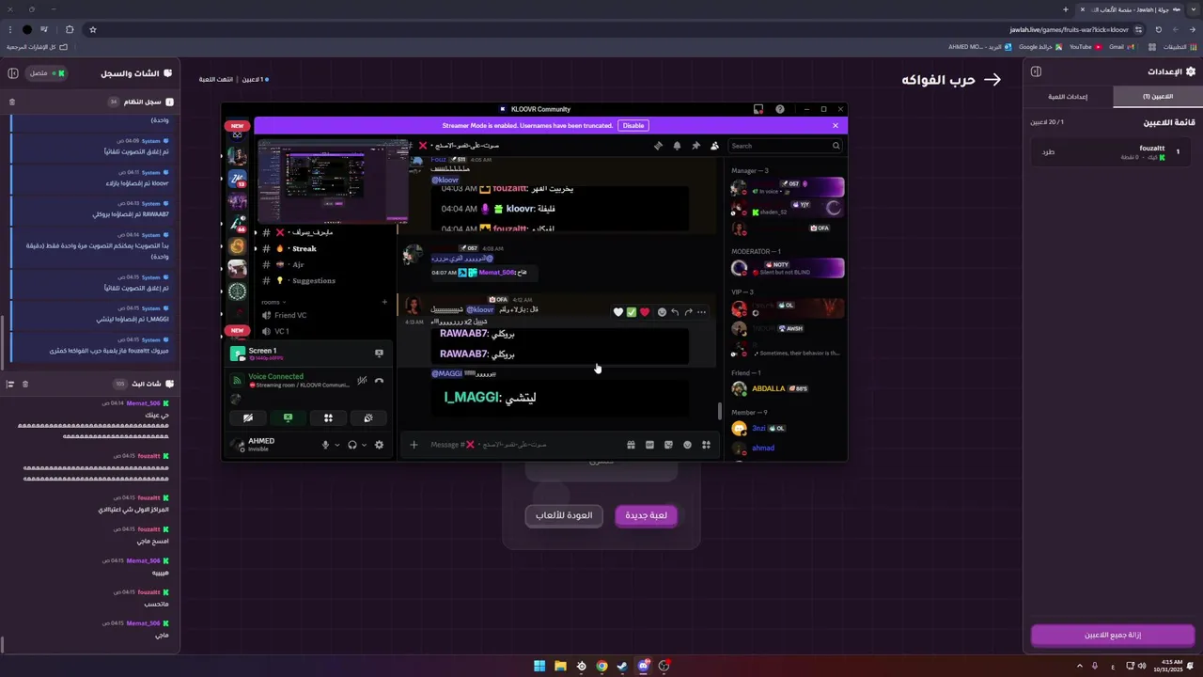
Task: Add a channel to rooms category
Action: pyautogui.click(x=384, y=302)
